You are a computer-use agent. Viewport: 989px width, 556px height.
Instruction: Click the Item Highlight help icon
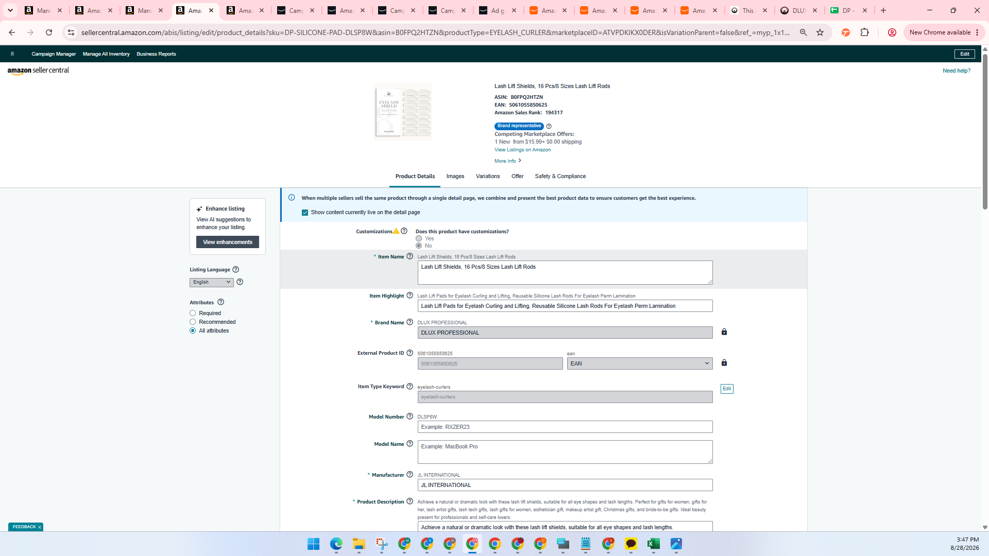click(x=410, y=296)
